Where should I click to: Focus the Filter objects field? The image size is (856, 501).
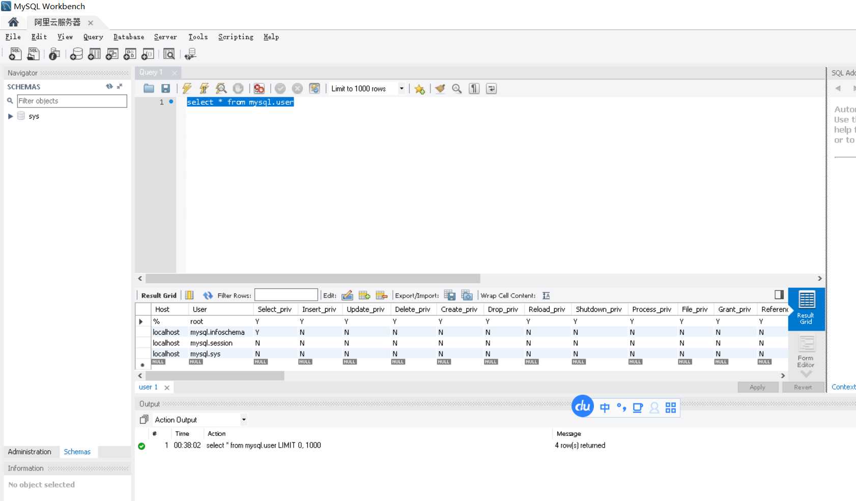click(x=72, y=101)
